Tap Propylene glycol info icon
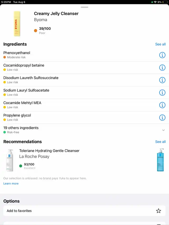169x225 pixels. coord(162,117)
